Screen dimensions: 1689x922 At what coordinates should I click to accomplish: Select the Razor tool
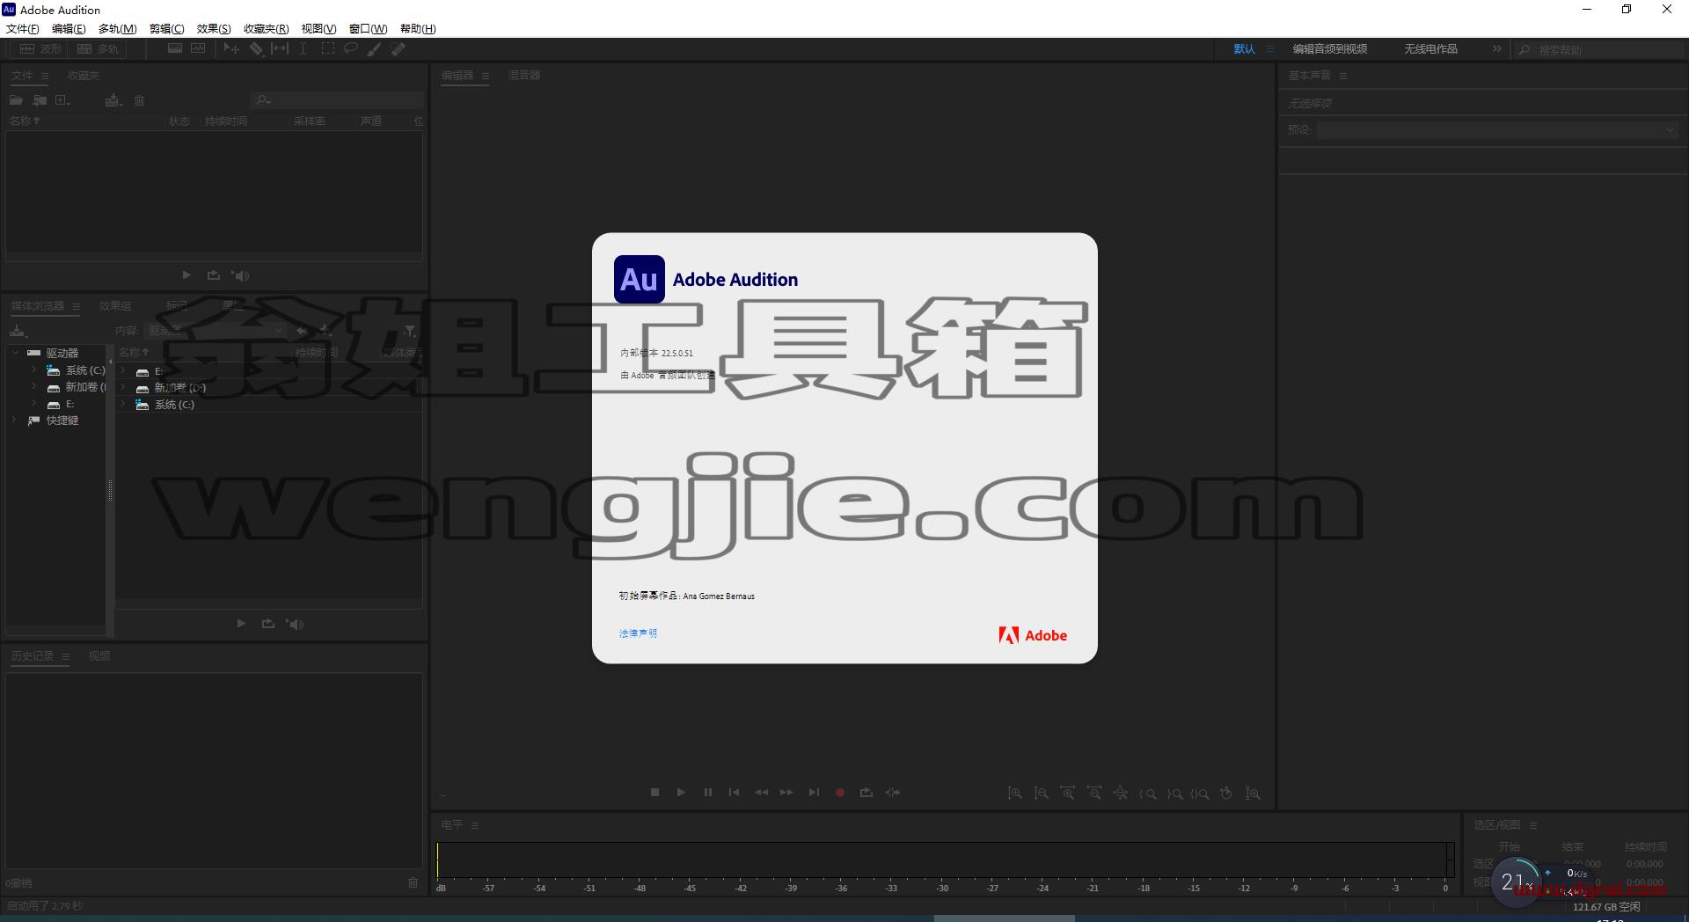click(x=256, y=49)
